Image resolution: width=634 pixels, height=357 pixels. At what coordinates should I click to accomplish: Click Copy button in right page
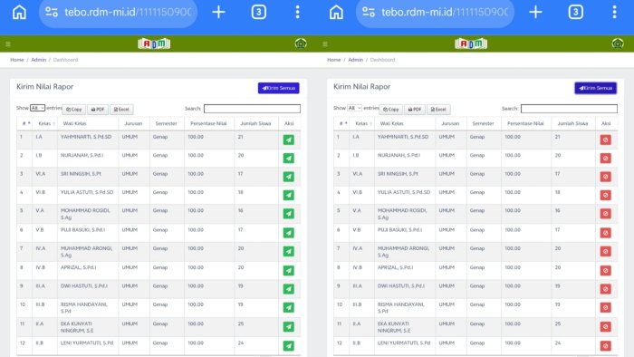tap(391, 109)
